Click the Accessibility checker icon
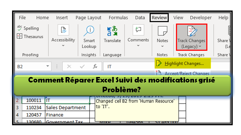The width and height of the screenshot is (241, 135). click(x=63, y=30)
